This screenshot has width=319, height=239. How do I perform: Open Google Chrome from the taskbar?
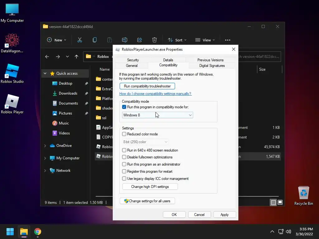(38, 232)
